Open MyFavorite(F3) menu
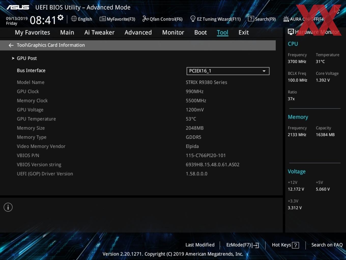Image resolution: width=346 pixels, height=260 pixels. click(121, 19)
